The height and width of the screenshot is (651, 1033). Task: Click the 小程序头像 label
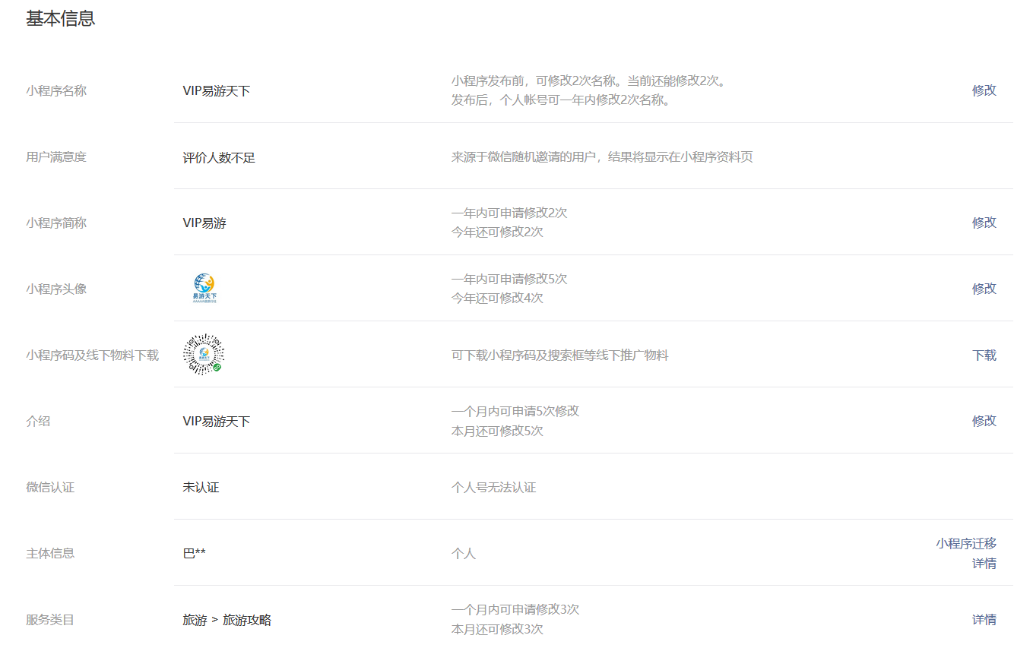click(x=56, y=289)
